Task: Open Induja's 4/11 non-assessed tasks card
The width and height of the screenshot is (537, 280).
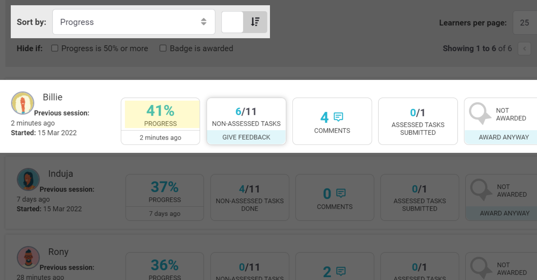Action: (x=250, y=197)
